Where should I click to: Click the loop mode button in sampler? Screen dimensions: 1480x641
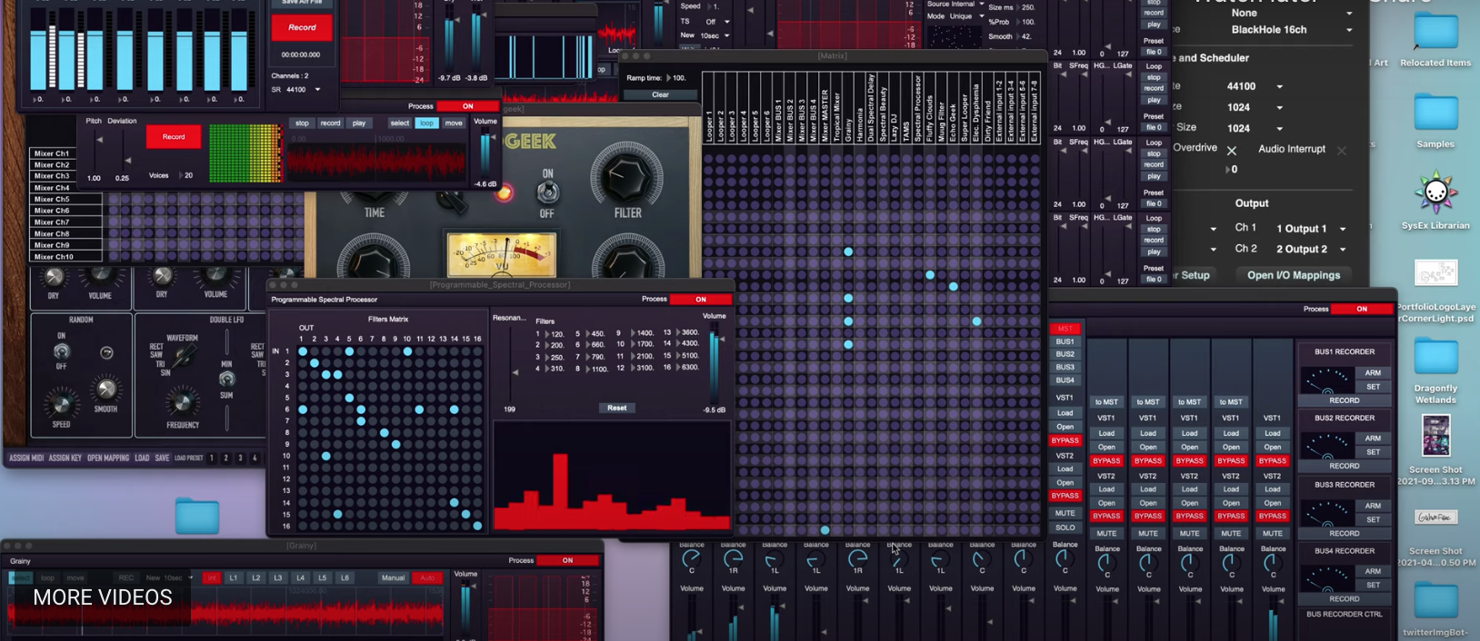[426, 123]
